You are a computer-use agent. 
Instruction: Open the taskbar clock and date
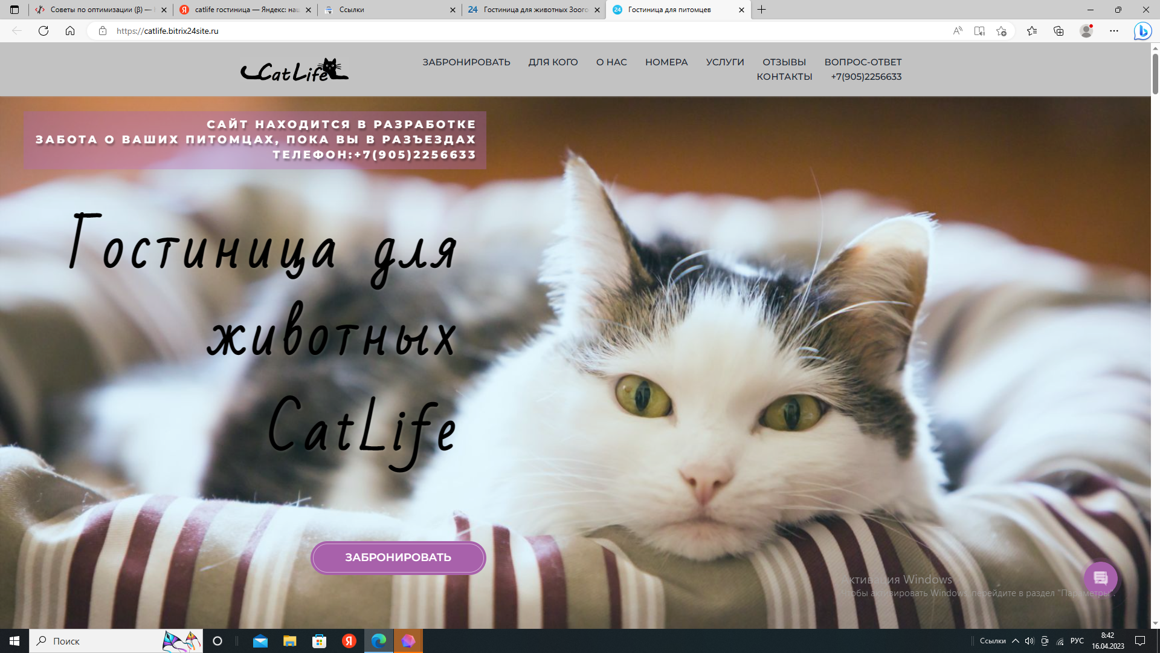point(1107,641)
